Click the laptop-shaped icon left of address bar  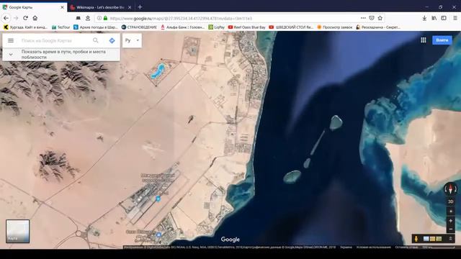coord(79,18)
